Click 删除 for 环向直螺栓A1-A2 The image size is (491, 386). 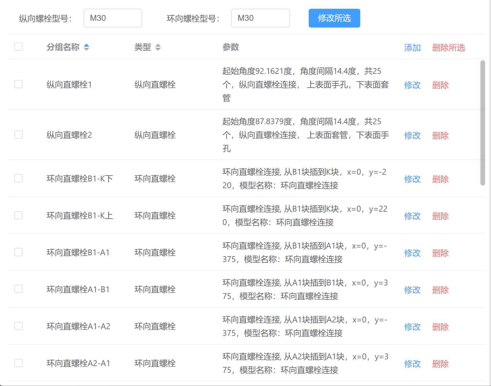441,327
